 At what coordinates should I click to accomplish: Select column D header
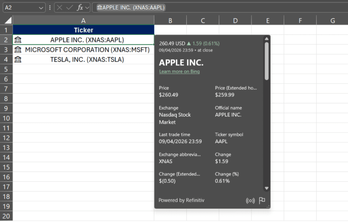235,20
